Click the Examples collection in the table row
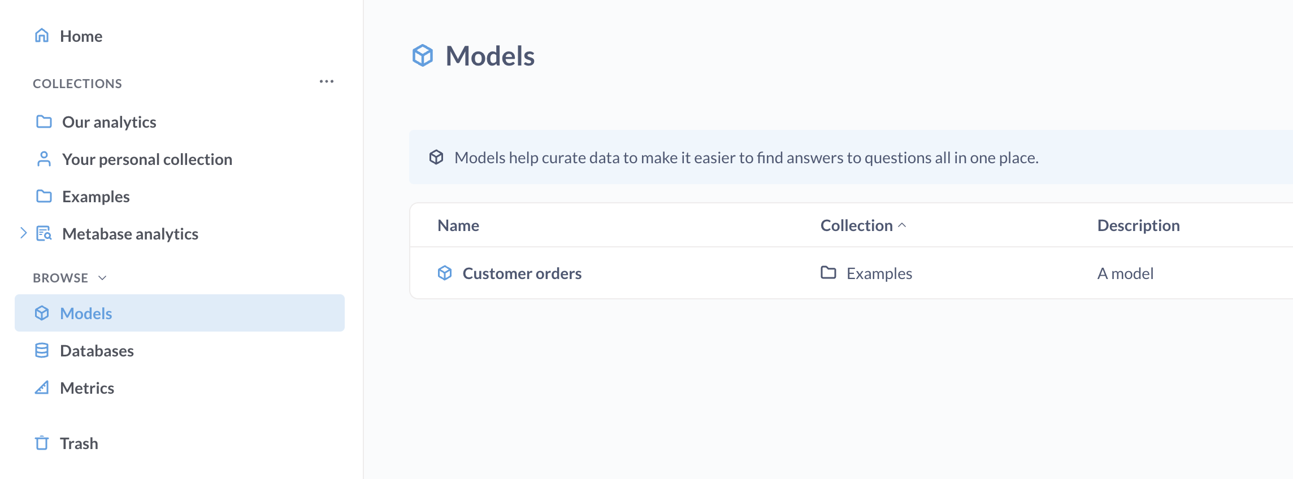The width and height of the screenshot is (1293, 479). pyautogui.click(x=879, y=273)
